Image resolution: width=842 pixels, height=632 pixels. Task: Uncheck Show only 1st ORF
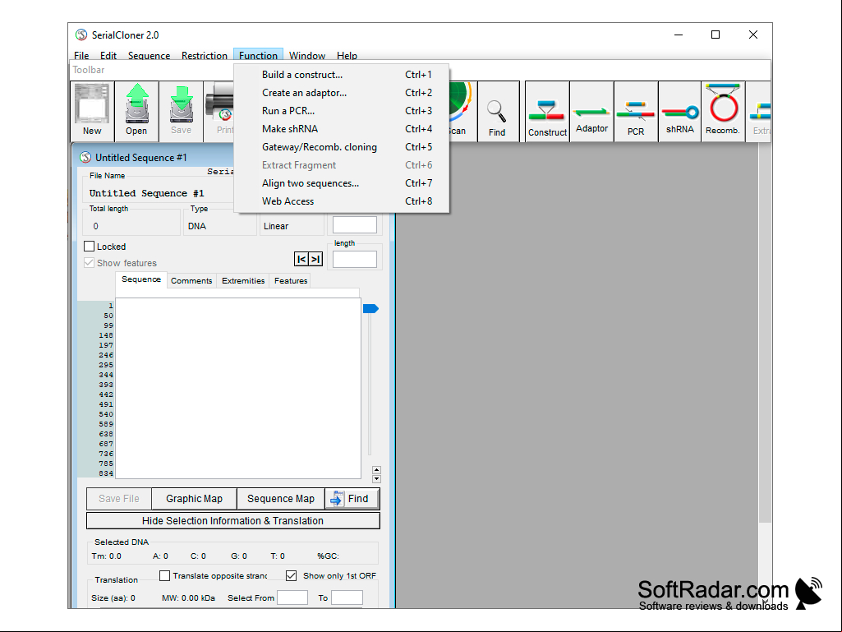tap(291, 575)
